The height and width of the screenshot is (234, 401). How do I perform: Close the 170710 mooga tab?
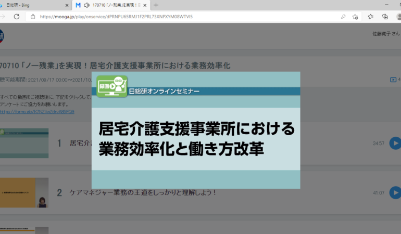click(x=143, y=5)
